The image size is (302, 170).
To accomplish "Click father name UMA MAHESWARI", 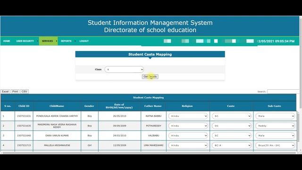I will 153,145.
